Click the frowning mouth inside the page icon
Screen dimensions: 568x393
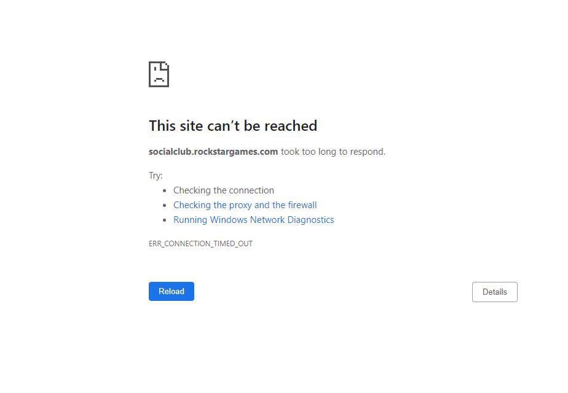(x=159, y=79)
